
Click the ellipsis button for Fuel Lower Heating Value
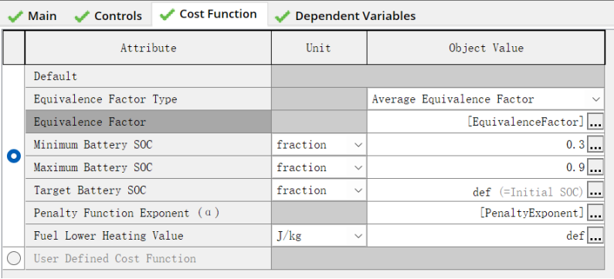(595, 236)
